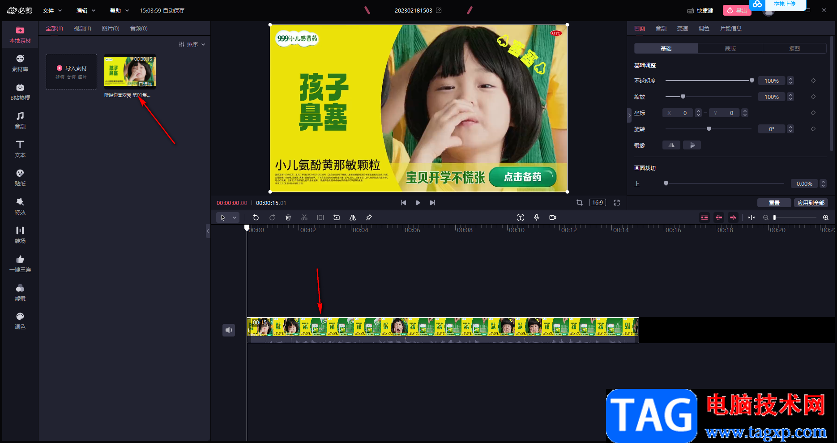This screenshot has height=443, width=837.
Task: Select the 蒙版 mask sub-tab
Action: 730,48
